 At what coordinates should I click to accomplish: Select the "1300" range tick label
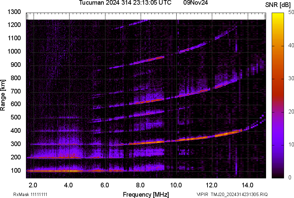pos(14,12)
